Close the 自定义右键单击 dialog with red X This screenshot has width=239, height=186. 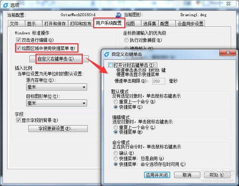tap(228, 53)
